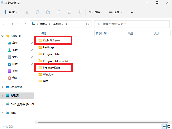Collapse the 快速访问 section

(3, 36)
